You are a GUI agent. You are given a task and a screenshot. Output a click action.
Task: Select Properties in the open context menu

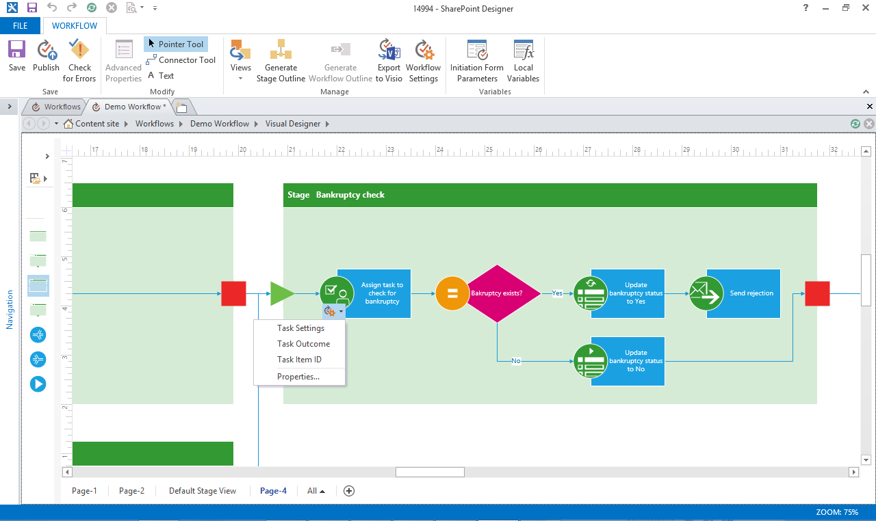[297, 376]
